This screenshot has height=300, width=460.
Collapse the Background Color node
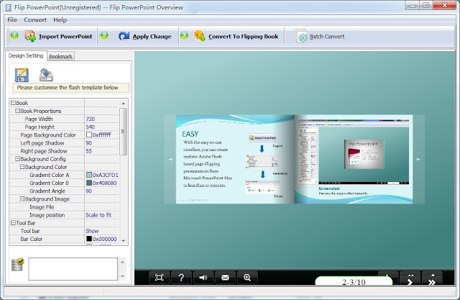[22, 167]
